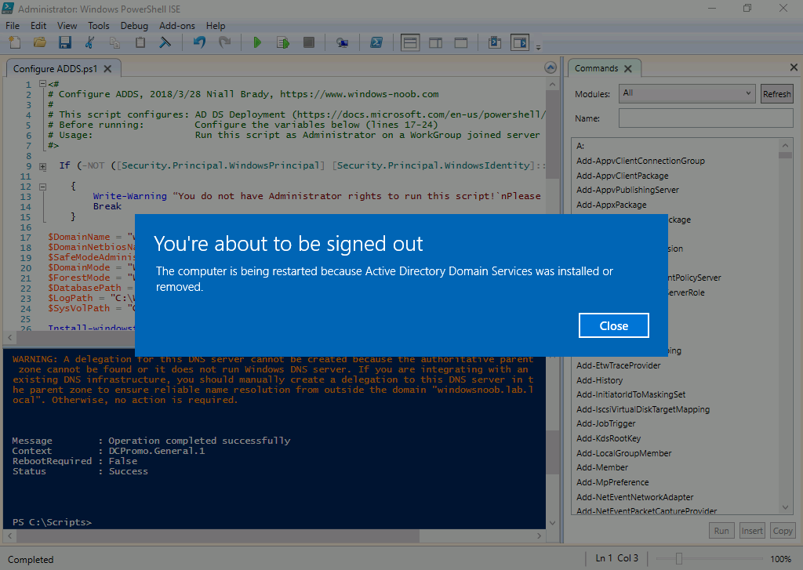Cut selection with the scissors icon
The height and width of the screenshot is (570, 803).
coord(89,42)
